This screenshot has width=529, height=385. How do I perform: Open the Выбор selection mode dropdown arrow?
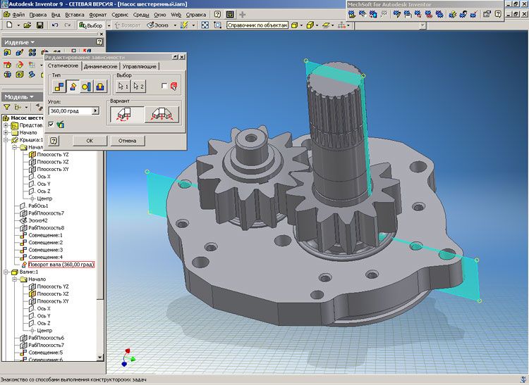pyautogui.click(x=109, y=25)
